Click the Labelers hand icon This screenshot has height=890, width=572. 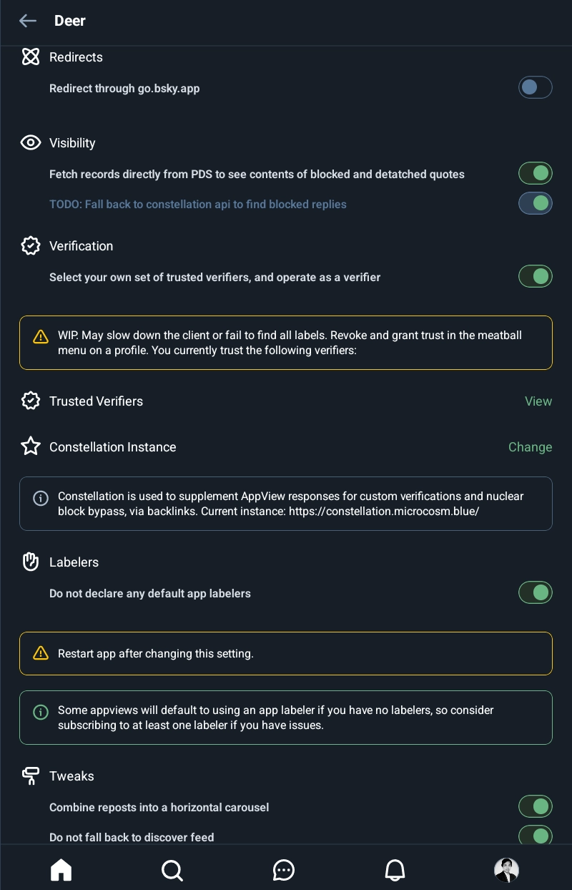30,562
